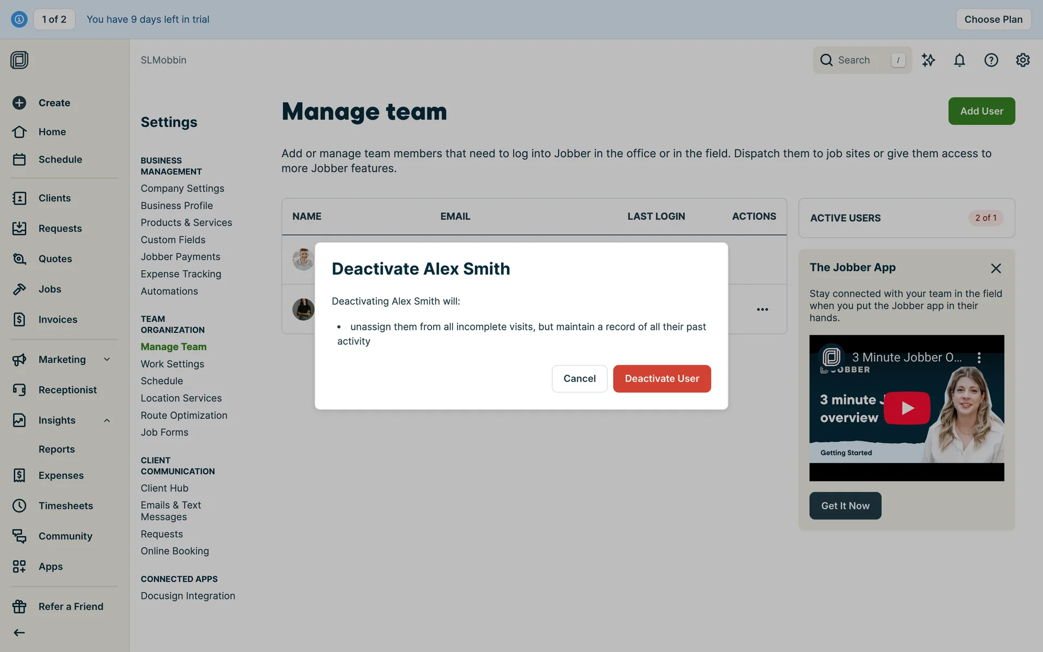
Task: Dismiss The Jobber App card
Action: click(x=995, y=268)
